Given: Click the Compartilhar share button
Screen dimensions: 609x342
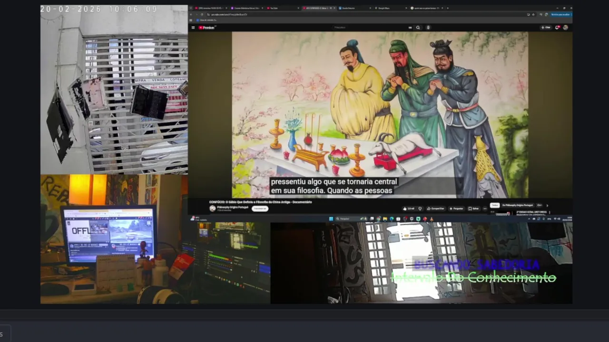Looking at the screenshot, I should [x=435, y=209].
